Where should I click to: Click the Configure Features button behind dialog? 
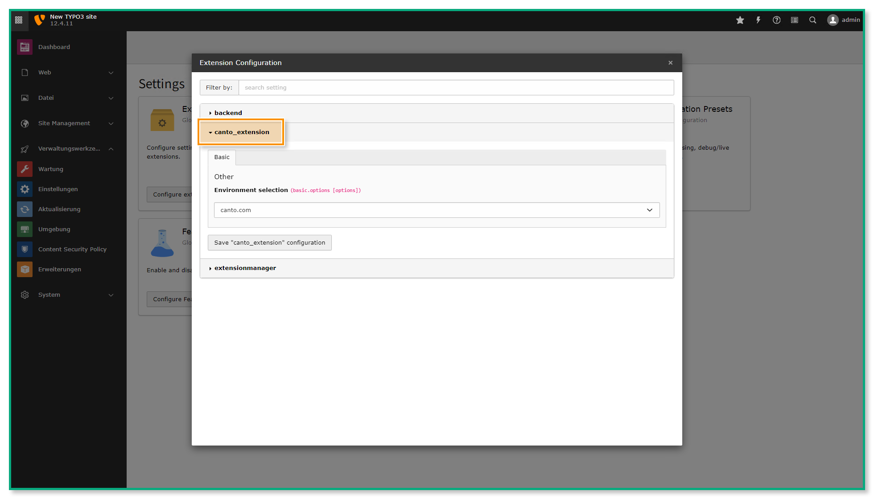point(170,299)
